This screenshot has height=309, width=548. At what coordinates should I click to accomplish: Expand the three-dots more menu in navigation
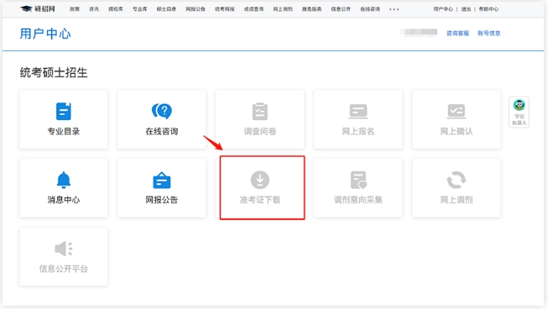click(x=394, y=9)
